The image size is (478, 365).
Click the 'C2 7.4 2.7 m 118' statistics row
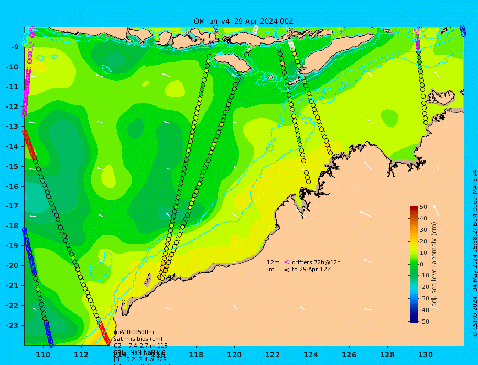coord(140,346)
